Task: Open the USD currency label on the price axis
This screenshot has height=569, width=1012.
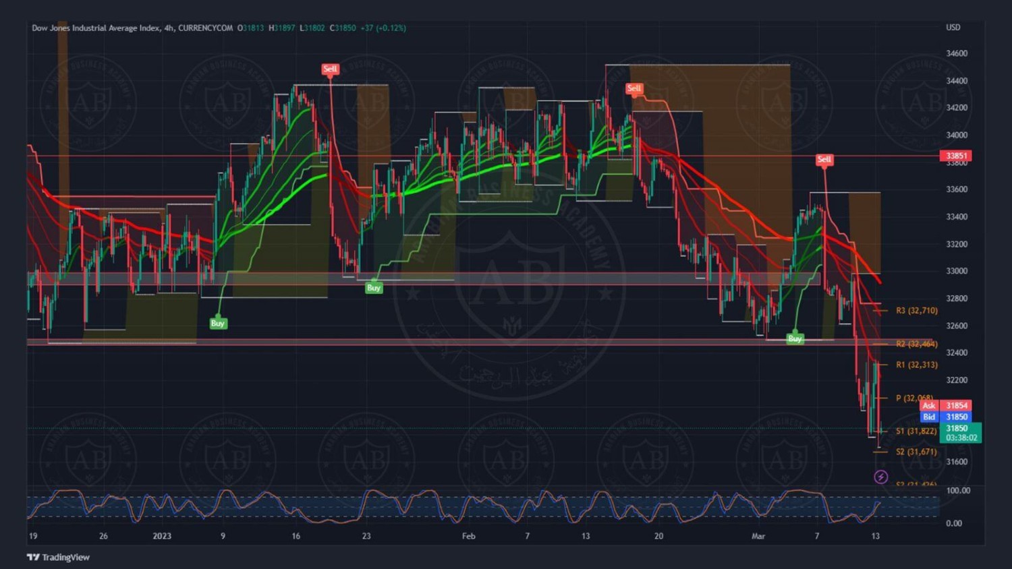Action: coord(953,28)
